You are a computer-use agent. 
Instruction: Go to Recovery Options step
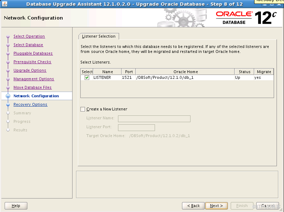pos(31,104)
